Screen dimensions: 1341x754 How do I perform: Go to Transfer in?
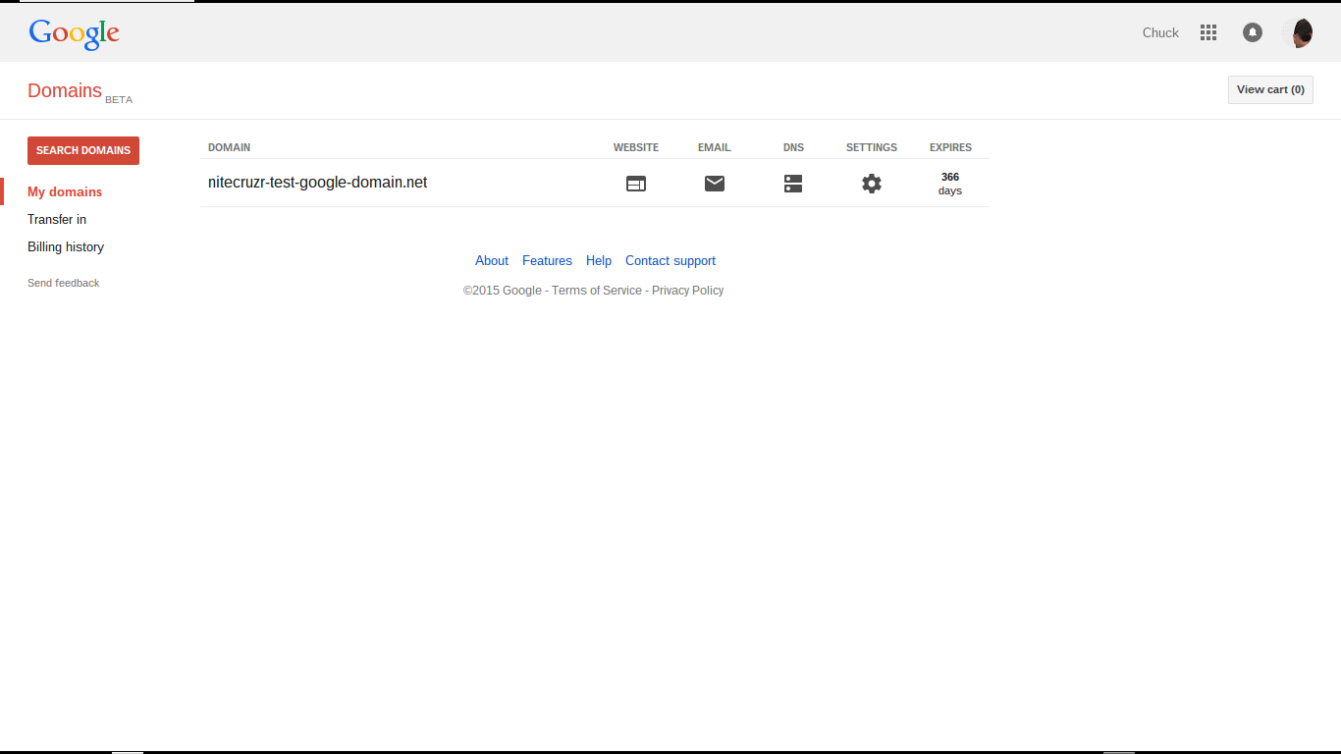(x=57, y=219)
